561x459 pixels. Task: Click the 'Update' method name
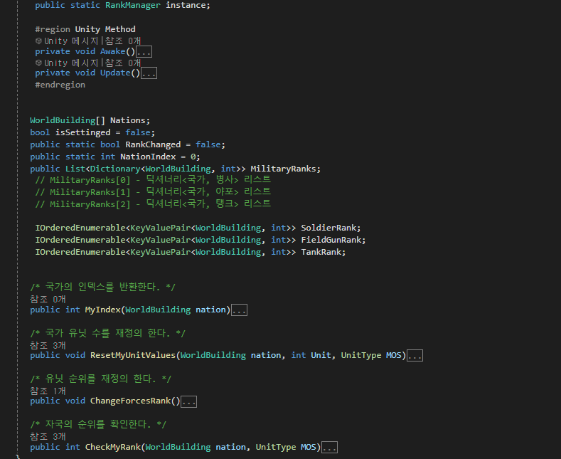(115, 73)
